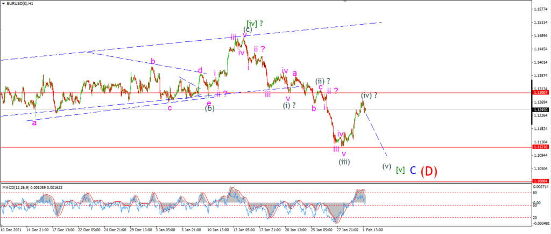Viewport: 551px width, 234px height.
Task: Click the grey (iv) ? wave label
Action: tap(369, 95)
